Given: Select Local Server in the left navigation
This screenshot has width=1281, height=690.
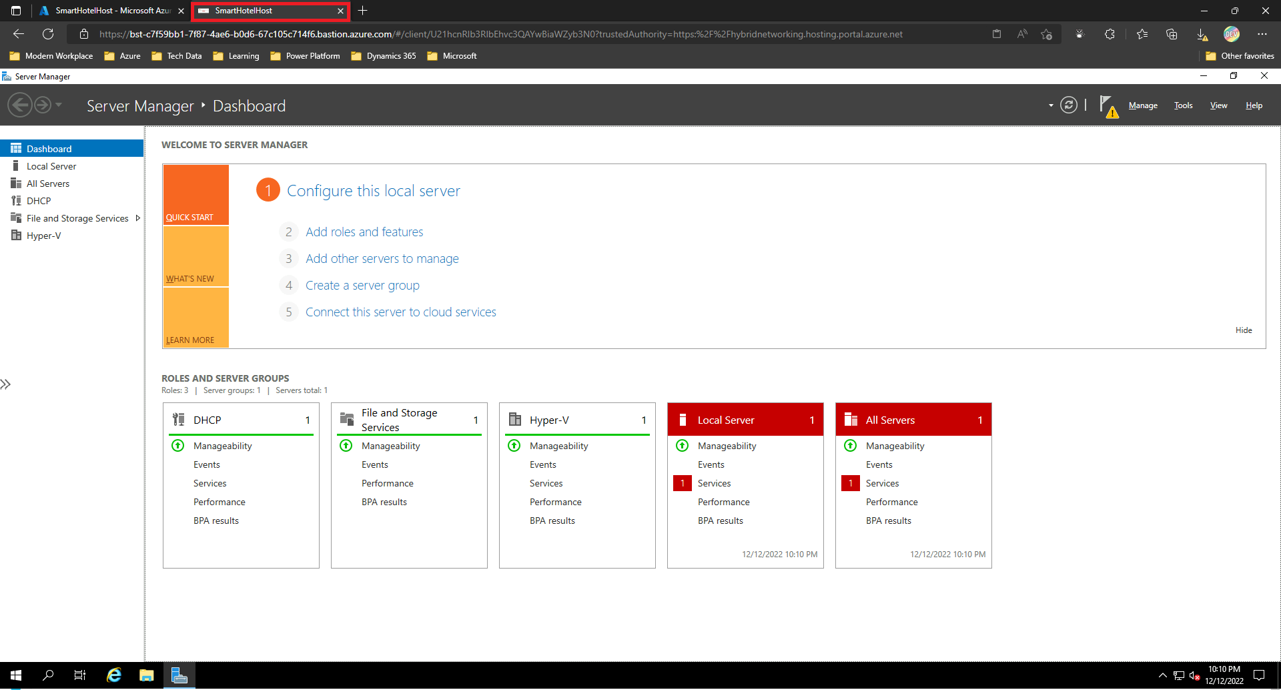Looking at the screenshot, I should tap(72, 166).
